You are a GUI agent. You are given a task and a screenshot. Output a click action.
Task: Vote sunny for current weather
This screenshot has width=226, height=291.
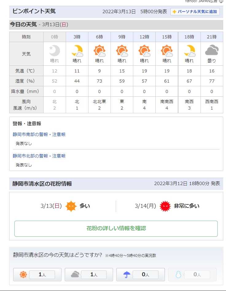(x=37, y=274)
